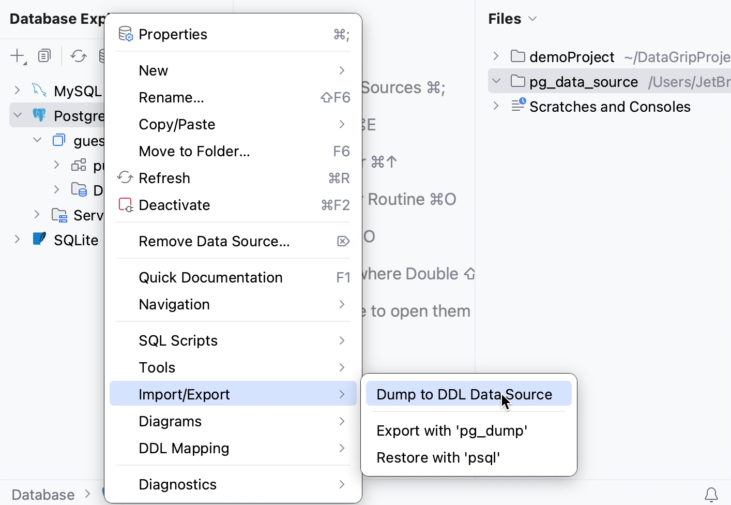The image size is (731, 505).
Task: Click the duplicate icon in Database Explorer toolbar
Action: pyautogui.click(x=44, y=55)
